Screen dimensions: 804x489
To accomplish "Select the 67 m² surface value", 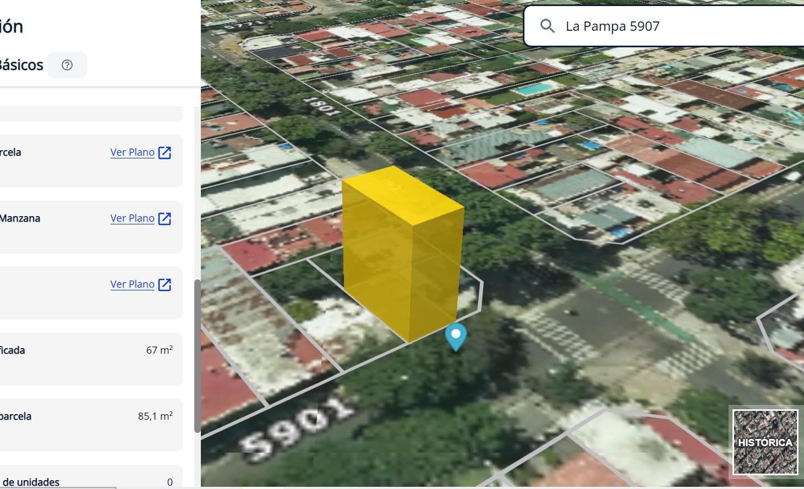I will point(160,350).
